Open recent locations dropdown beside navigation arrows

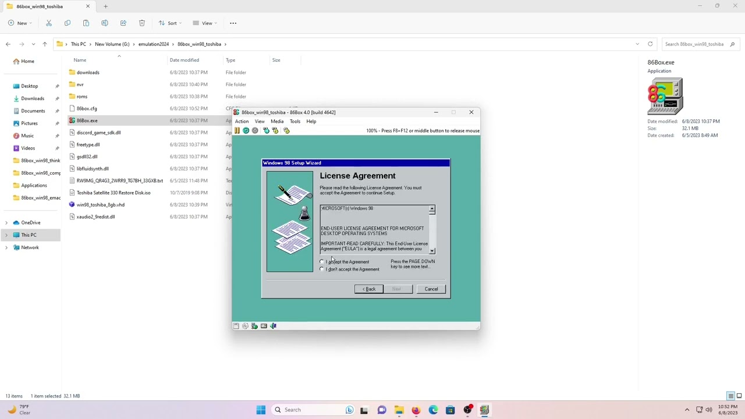point(33,44)
